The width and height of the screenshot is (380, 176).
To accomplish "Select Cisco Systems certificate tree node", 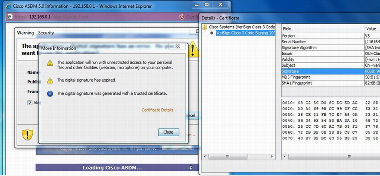I will [242, 27].
